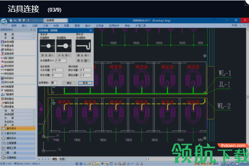Image resolution: width=249 pixels, height=166 pixels.
Task: Click the 排水当量 input field
Action: point(86,70)
